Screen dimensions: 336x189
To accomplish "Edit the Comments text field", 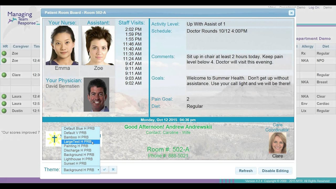I will [239, 62].
